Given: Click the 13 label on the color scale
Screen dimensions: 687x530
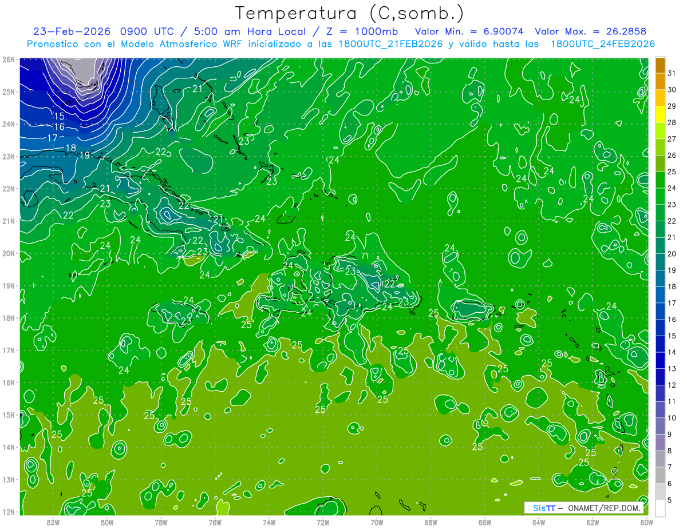Looking at the screenshot, I should point(672,369).
